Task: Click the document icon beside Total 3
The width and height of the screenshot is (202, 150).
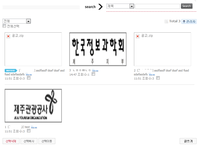Action: click(166, 22)
